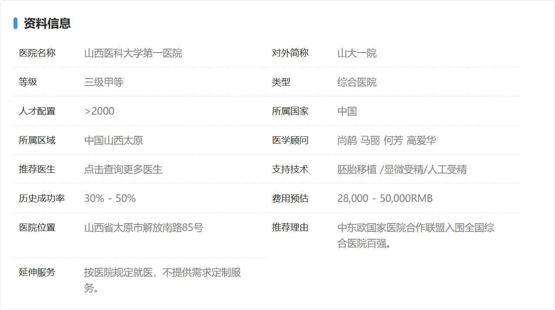
Task: Click the 资料信息 section heading
Action: (47, 23)
